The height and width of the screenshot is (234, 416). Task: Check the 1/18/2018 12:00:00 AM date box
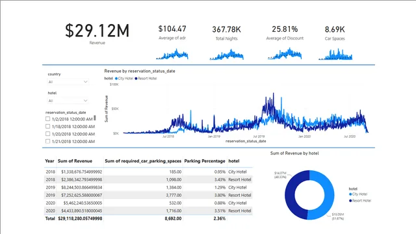click(47, 126)
